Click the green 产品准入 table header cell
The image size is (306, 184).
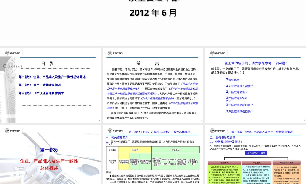coord(175,150)
